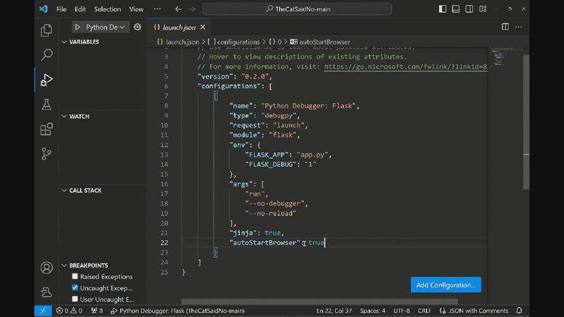Split the editor right

pos(506,27)
